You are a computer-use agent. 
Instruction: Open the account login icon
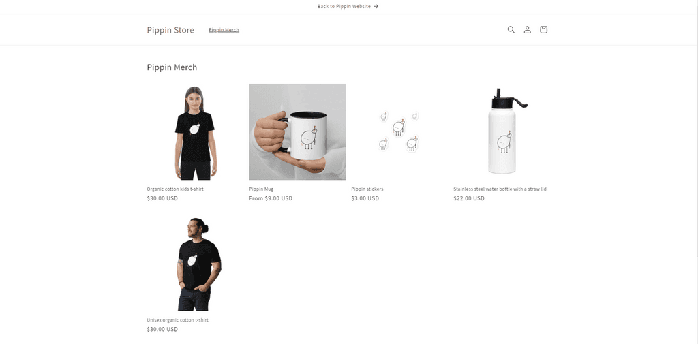coord(527,30)
